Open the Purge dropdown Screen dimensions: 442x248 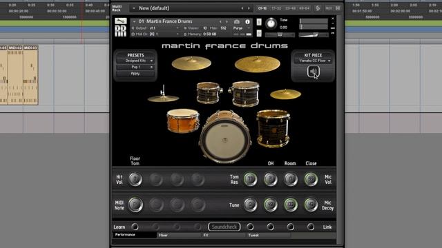coord(241,28)
